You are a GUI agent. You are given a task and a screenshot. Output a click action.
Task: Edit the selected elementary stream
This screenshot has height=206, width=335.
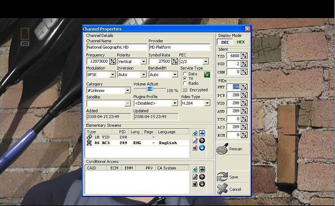tap(195, 141)
